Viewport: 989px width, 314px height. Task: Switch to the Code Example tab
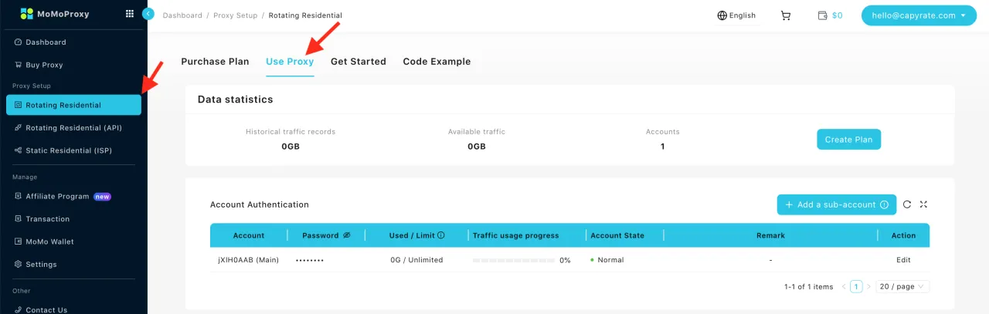pos(437,62)
